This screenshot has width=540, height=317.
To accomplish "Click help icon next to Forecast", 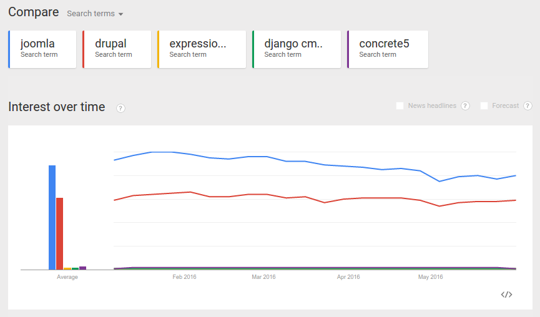I will 528,106.
